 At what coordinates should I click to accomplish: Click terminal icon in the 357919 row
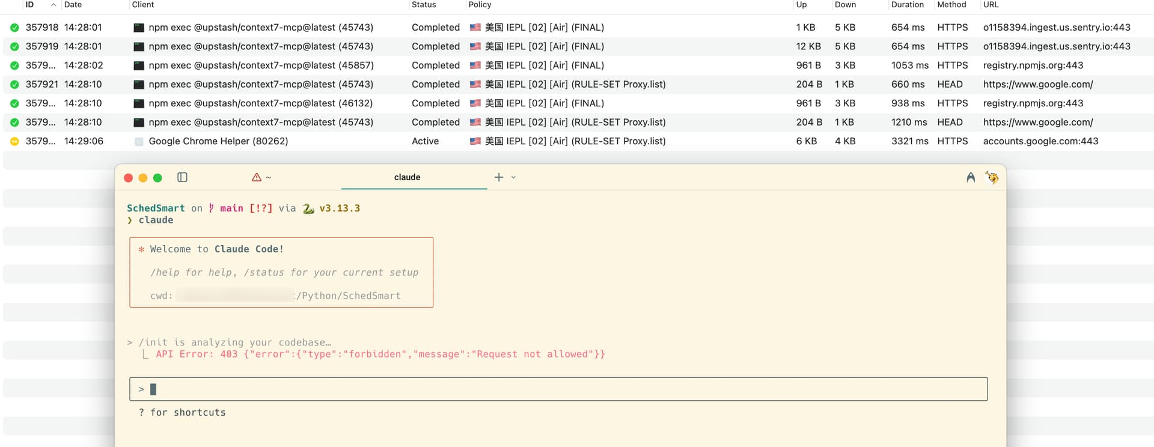pos(139,46)
